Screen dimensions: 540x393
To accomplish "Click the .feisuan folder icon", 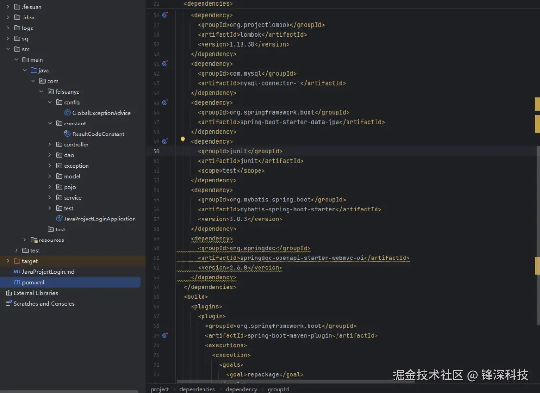I will (x=17, y=7).
